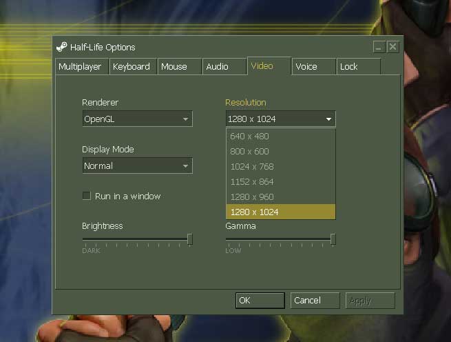Open the Keyboard tab

click(x=132, y=67)
